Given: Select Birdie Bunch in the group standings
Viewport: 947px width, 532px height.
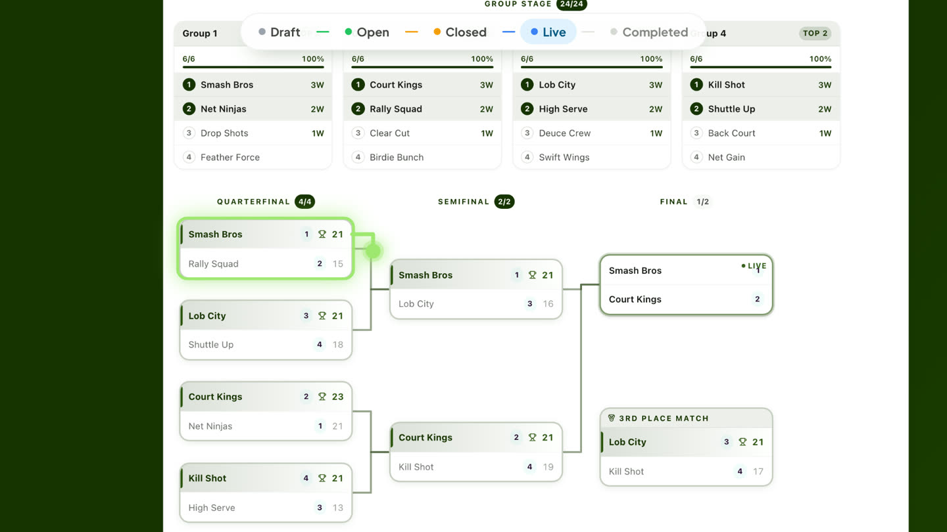Looking at the screenshot, I should point(422,157).
